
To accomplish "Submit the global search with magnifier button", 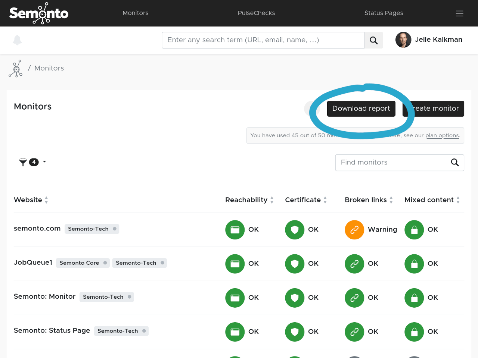I will [373, 40].
